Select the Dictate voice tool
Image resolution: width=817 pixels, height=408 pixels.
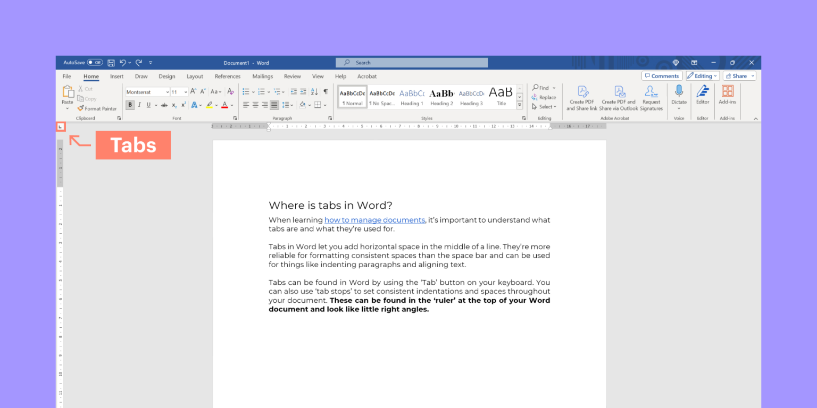pos(679,96)
